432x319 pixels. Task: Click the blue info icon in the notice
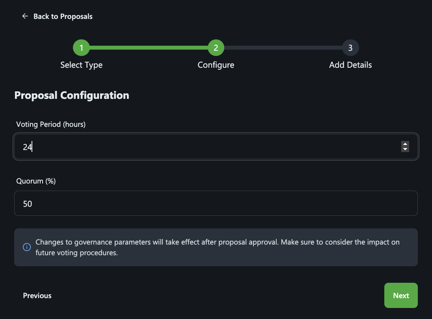tap(27, 247)
